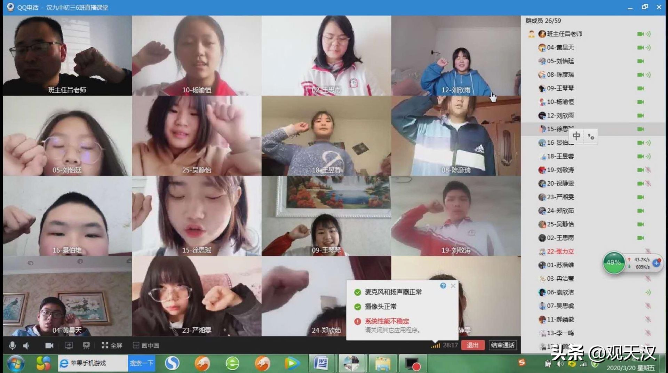The image size is (668, 373).
Task: Click the 49% performance gauge badge
Action: (614, 263)
